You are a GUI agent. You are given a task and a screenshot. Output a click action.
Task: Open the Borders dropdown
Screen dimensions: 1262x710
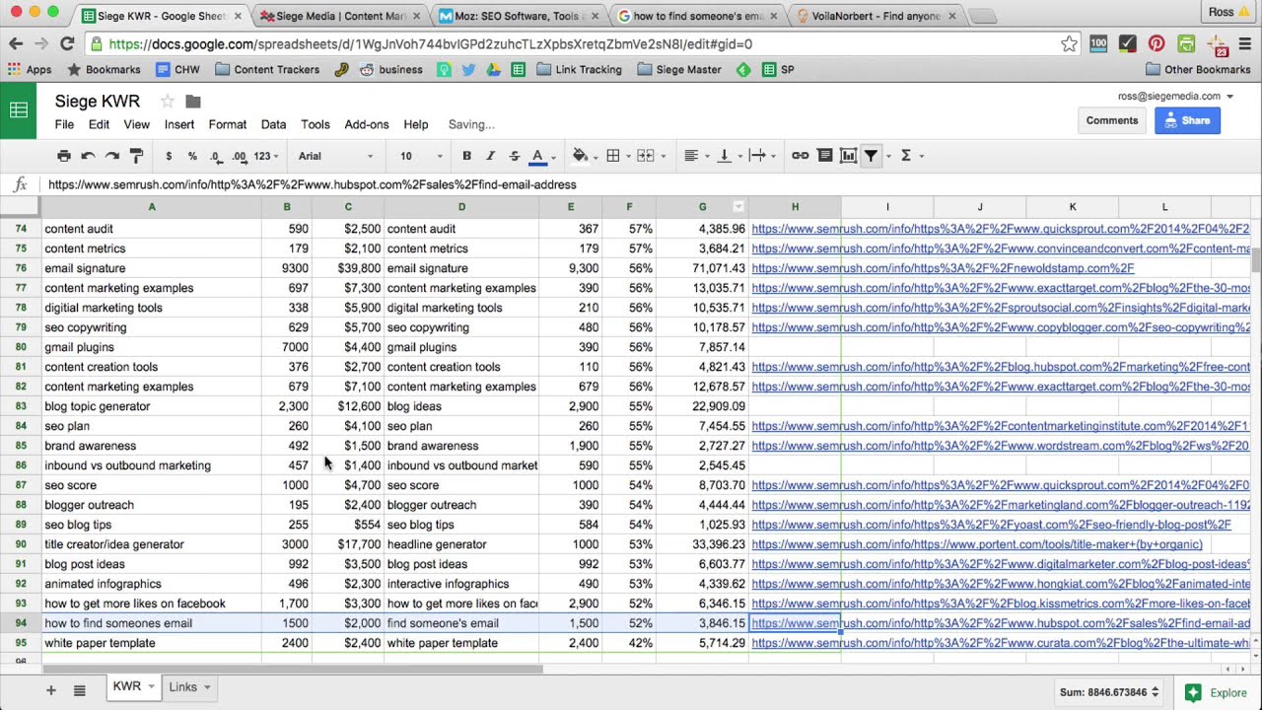tap(617, 156)
